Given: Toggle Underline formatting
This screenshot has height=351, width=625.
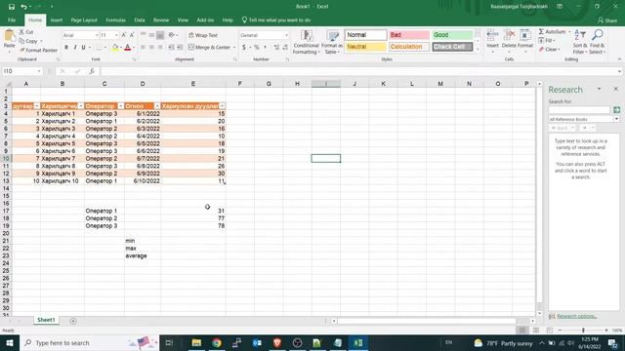Looking at the screenshot, I should 83,48.
